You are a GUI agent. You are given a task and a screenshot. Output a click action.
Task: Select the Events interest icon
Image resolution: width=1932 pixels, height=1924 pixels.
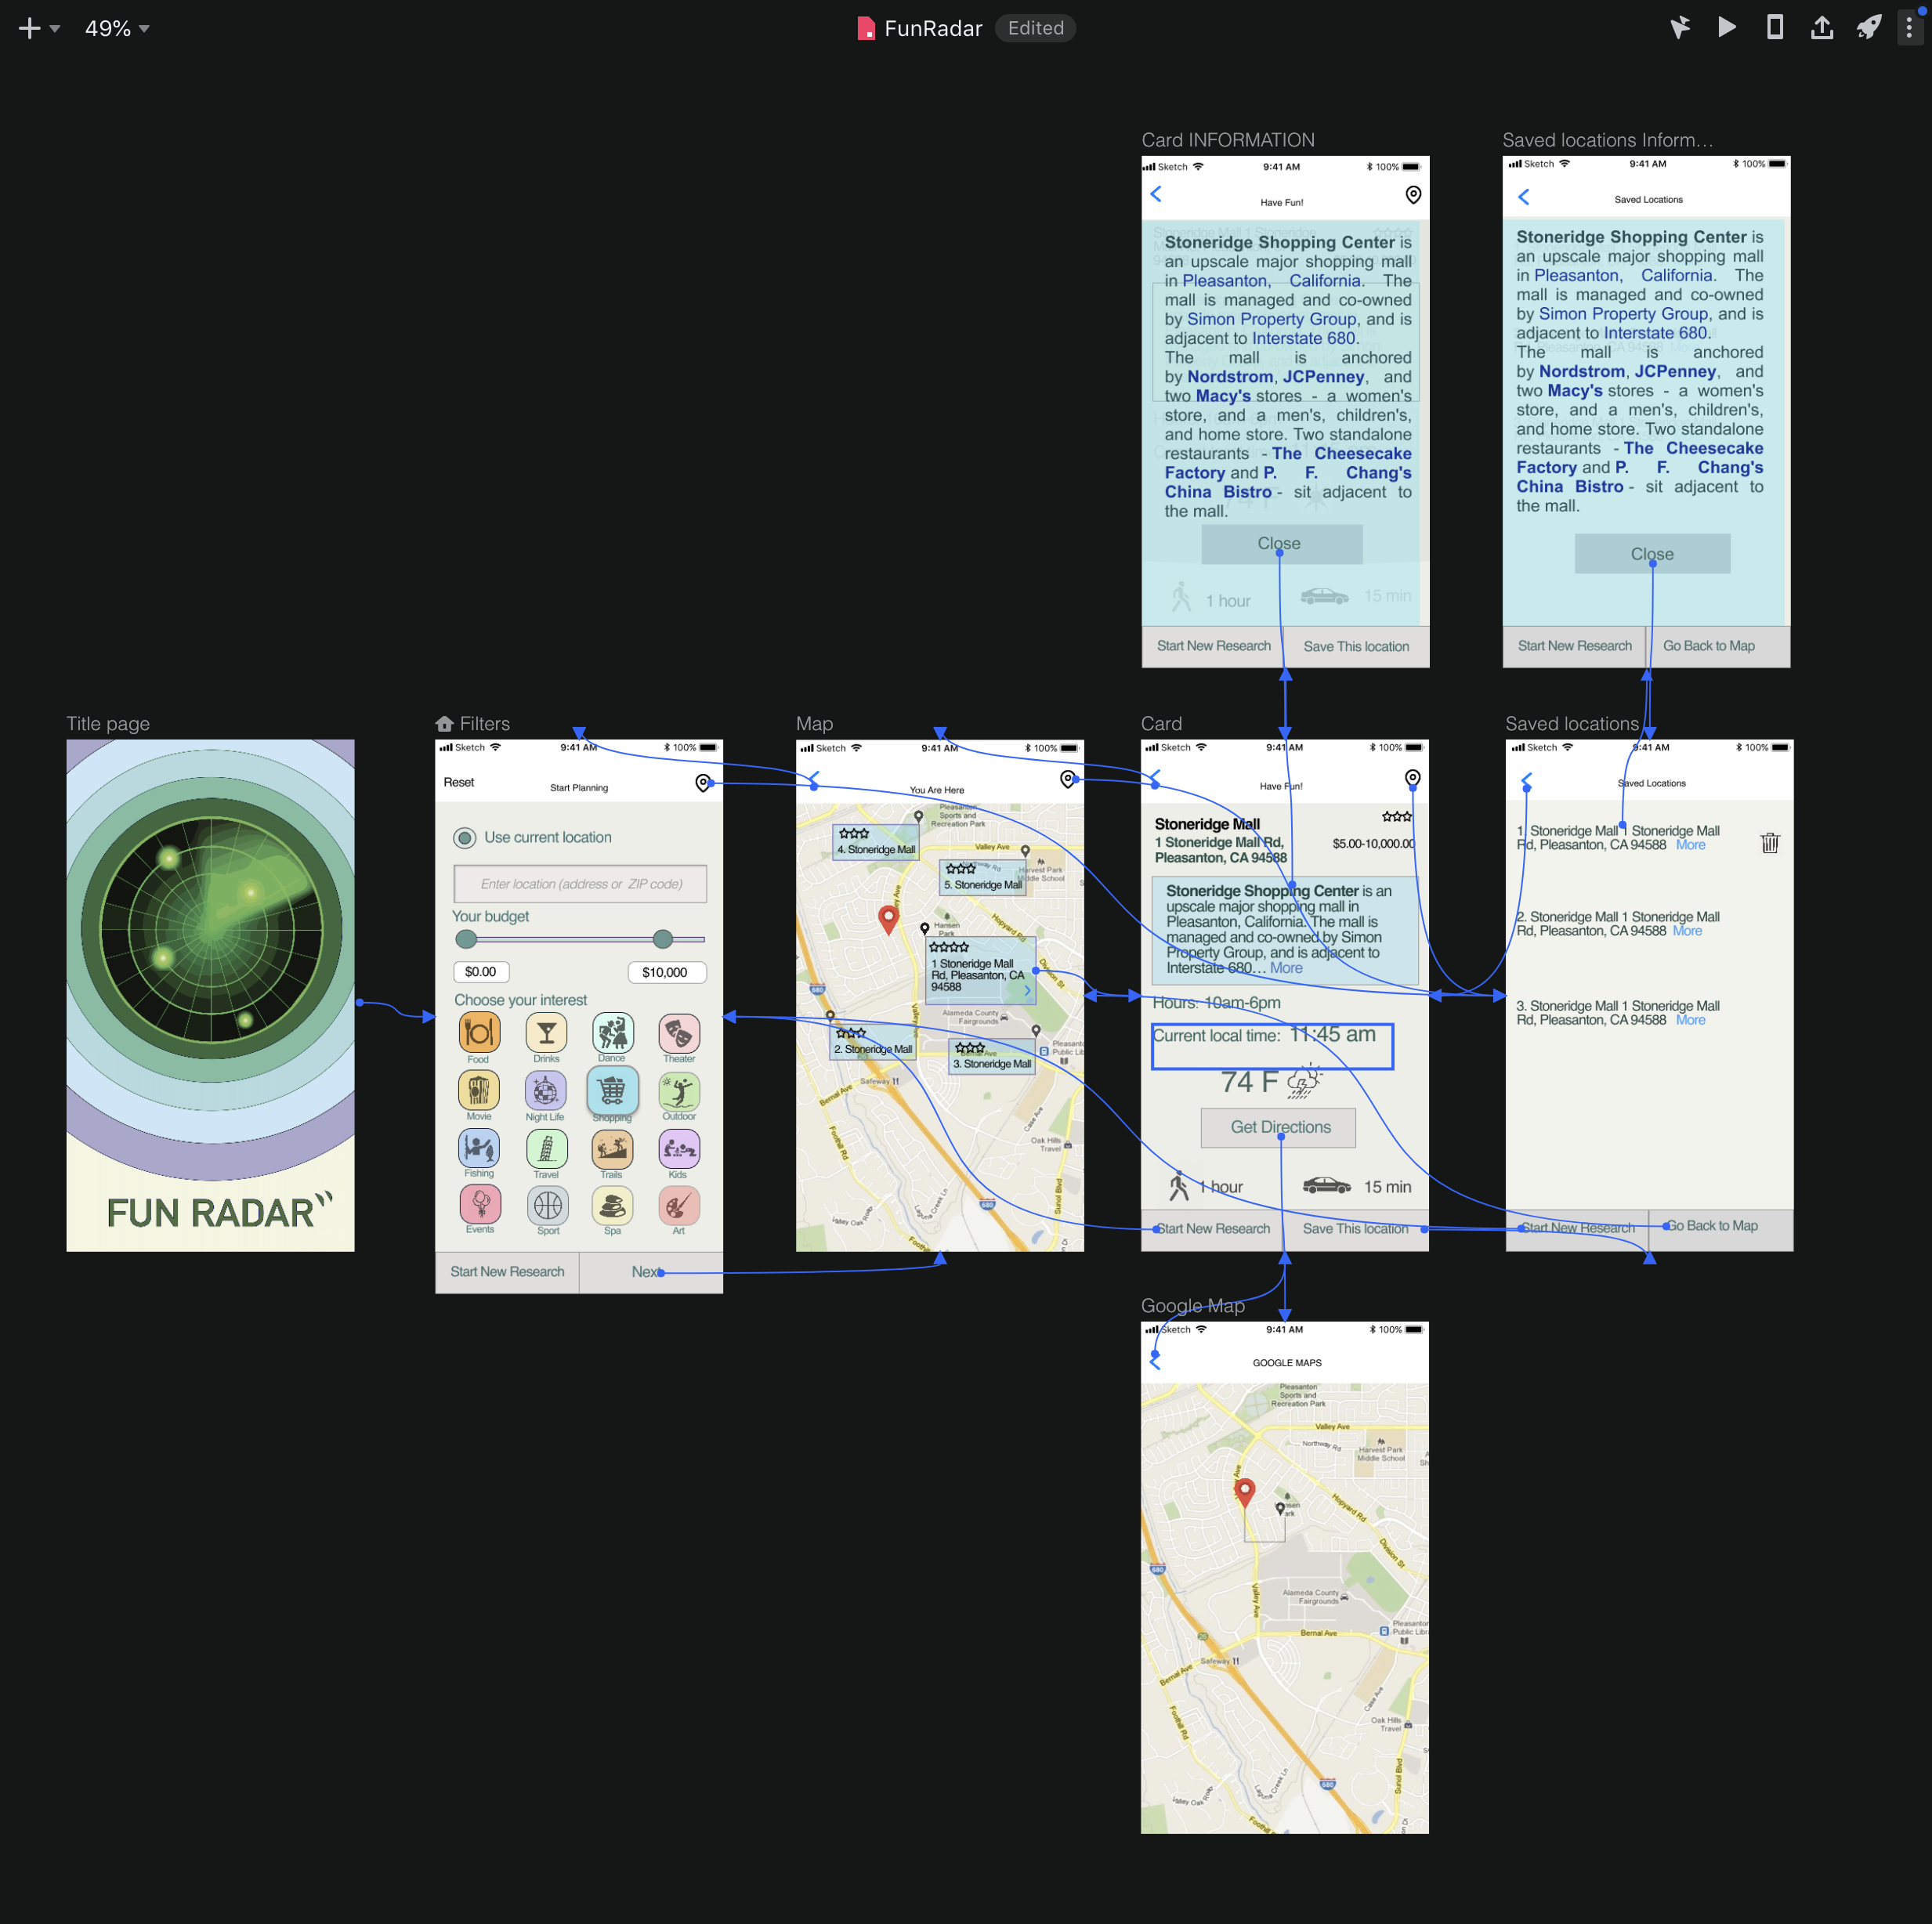(480, 1204)
